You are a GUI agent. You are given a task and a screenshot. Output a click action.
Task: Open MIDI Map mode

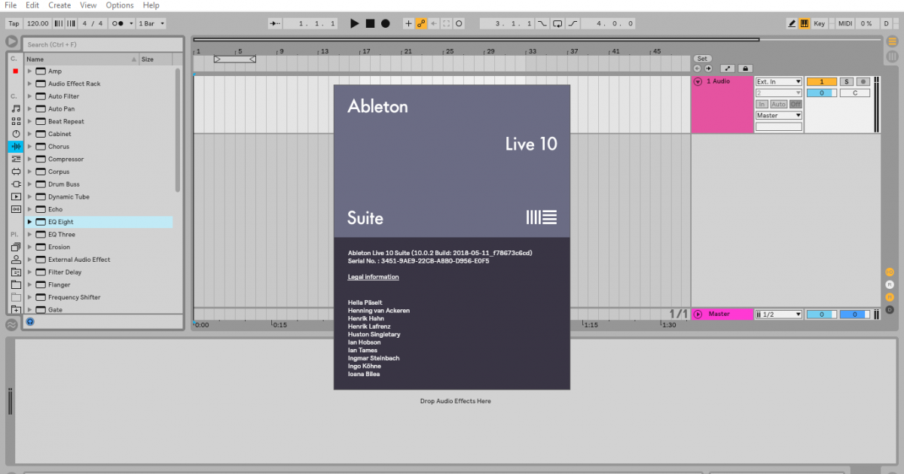click(845, 23)
